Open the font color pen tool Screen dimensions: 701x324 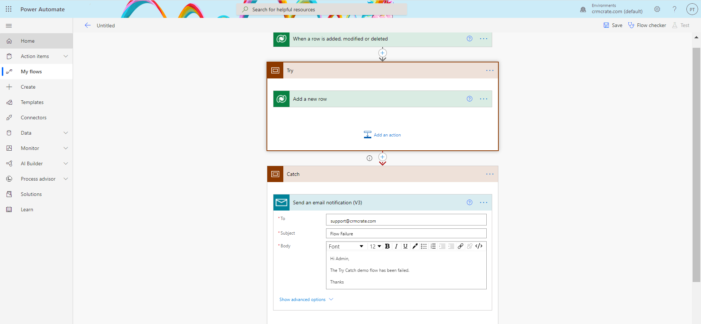(x=415, y=246)
